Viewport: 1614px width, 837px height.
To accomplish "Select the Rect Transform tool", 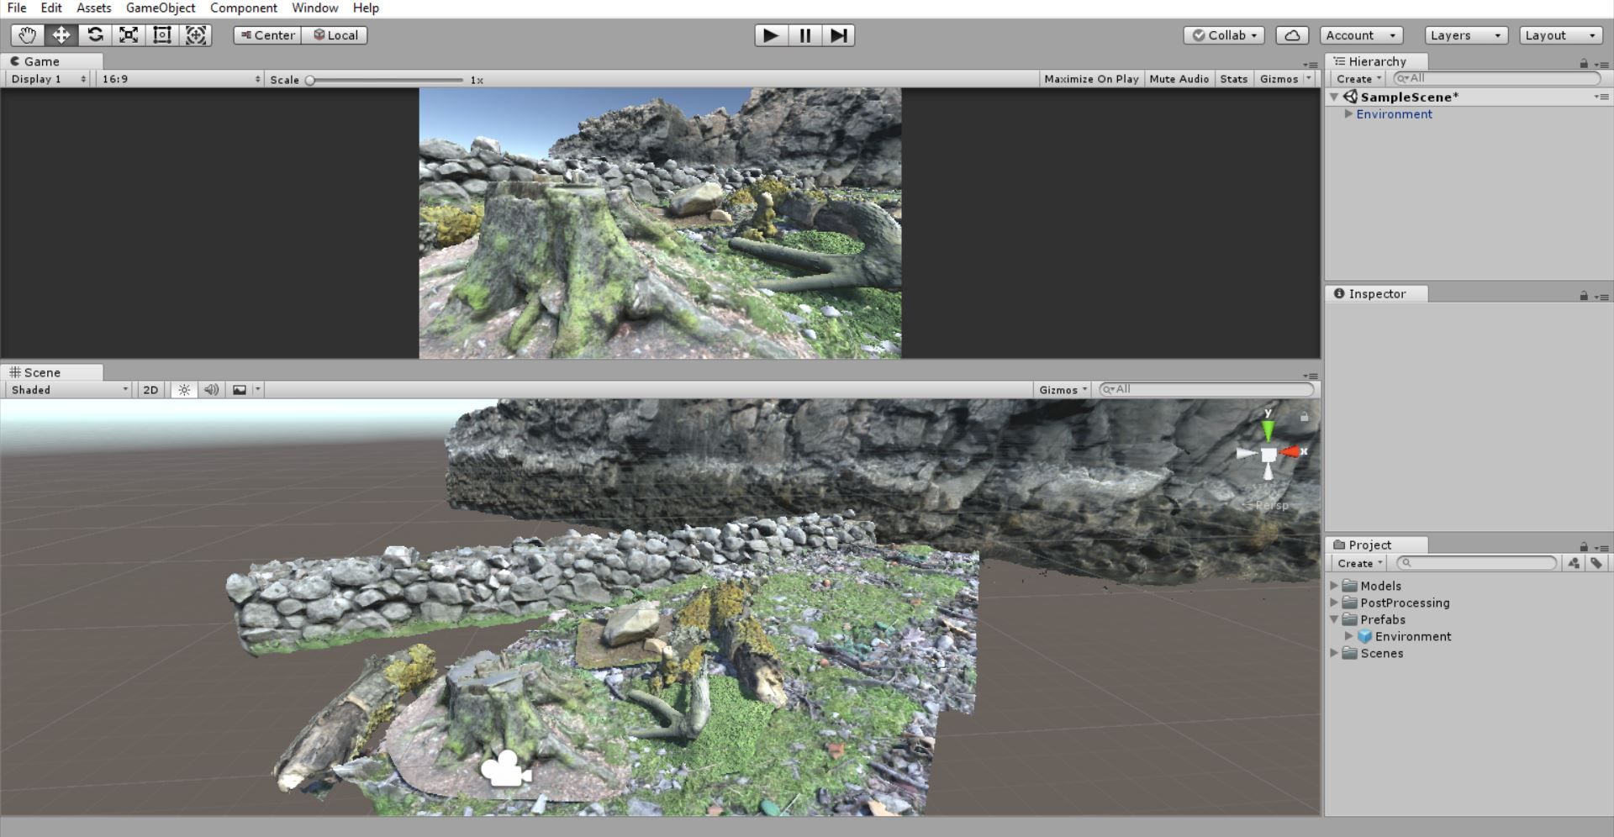I will pyautogui.click(x=162, y=35).
